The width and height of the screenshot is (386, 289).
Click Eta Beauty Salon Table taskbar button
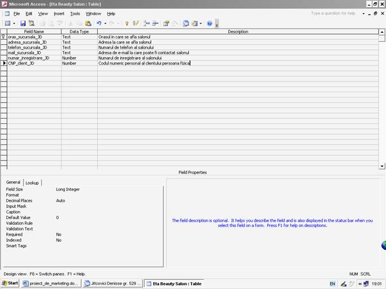(174, 284)
